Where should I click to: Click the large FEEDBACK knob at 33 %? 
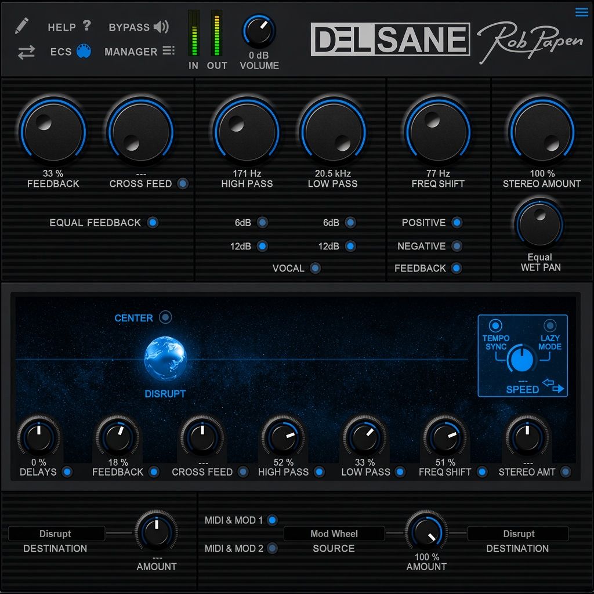[53, 131]
